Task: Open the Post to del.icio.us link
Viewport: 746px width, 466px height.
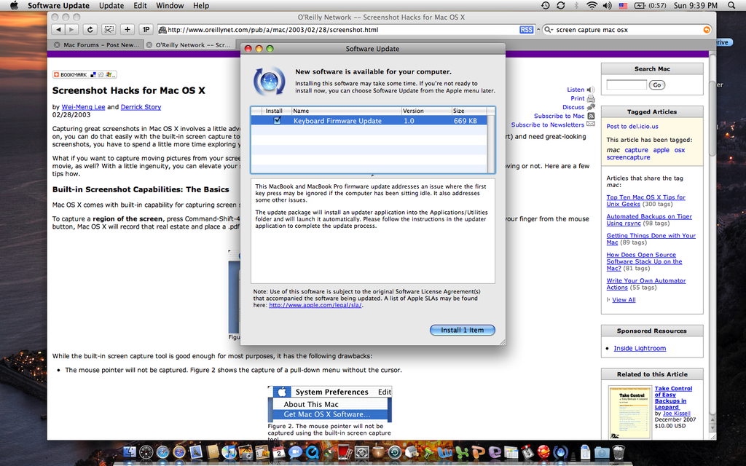Action: pos(632,127)
